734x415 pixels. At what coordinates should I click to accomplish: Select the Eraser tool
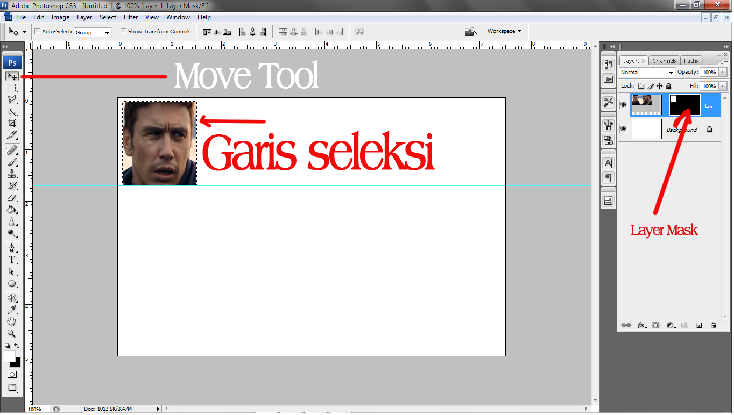click(12, 197)
